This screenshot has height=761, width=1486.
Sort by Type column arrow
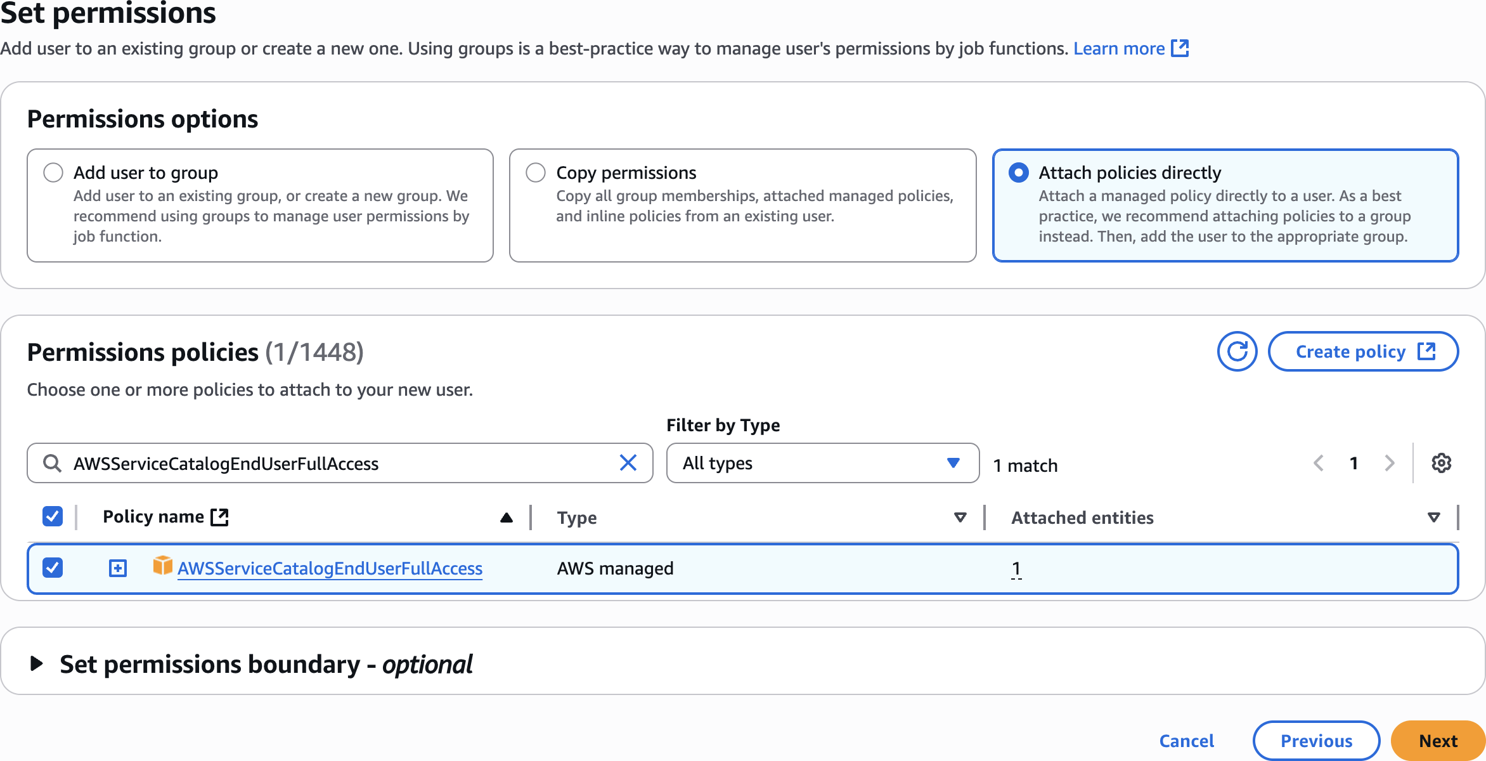click(960, 517)
